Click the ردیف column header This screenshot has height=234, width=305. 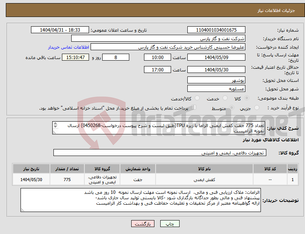(x=292, y=169)
